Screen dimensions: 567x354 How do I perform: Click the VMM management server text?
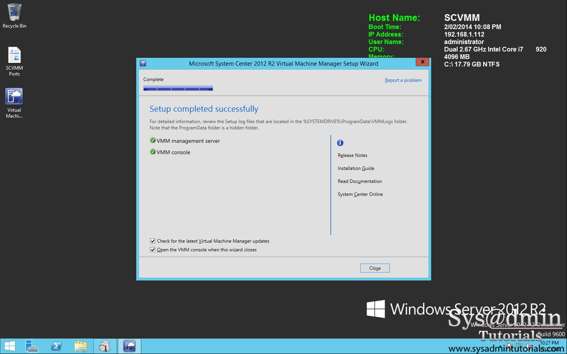(x=188, y=141)
